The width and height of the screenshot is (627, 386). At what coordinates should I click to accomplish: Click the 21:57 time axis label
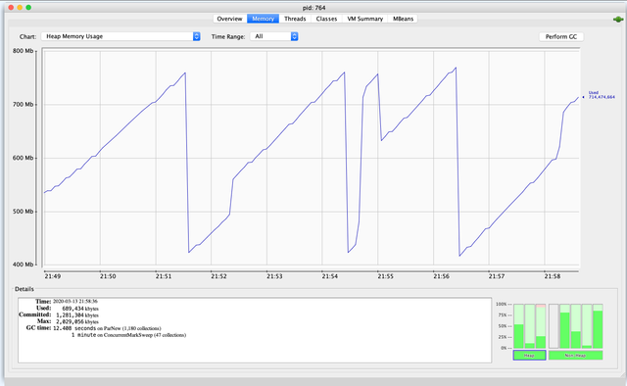pyautogui.click(x=497, y=276)
